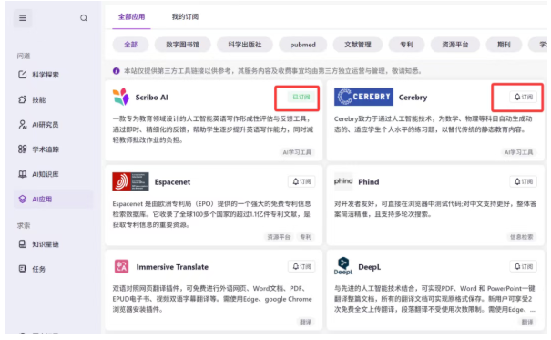The height and width of the screenshot is (340, 551).
Task: Collapse sidebar with the hamburger menu icon
Action: (23, 18)
